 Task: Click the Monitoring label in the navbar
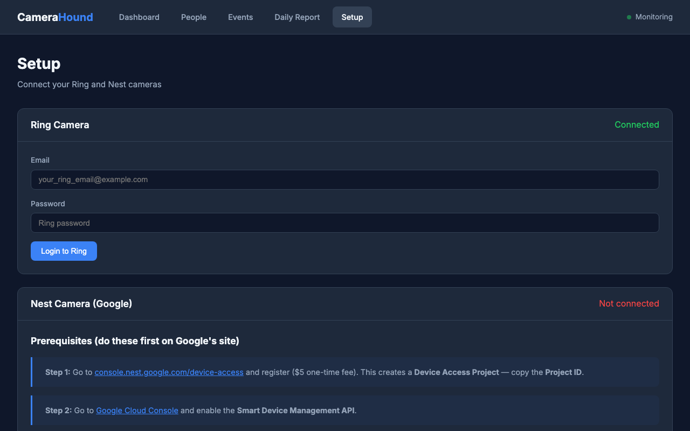point(654,17)
